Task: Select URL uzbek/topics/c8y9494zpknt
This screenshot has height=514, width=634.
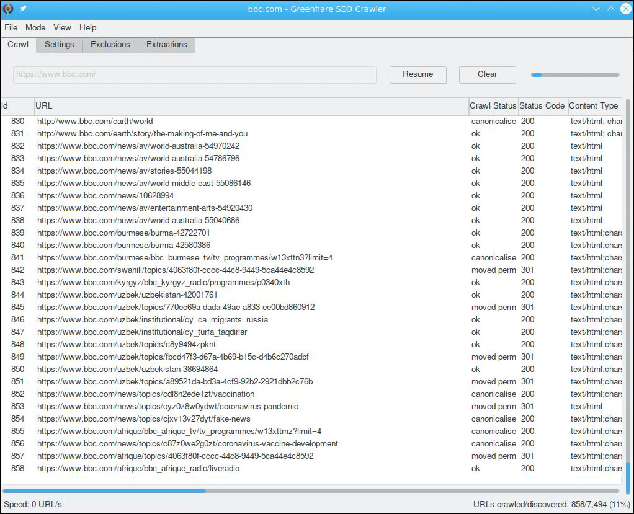Action: (x=127, y=344)
